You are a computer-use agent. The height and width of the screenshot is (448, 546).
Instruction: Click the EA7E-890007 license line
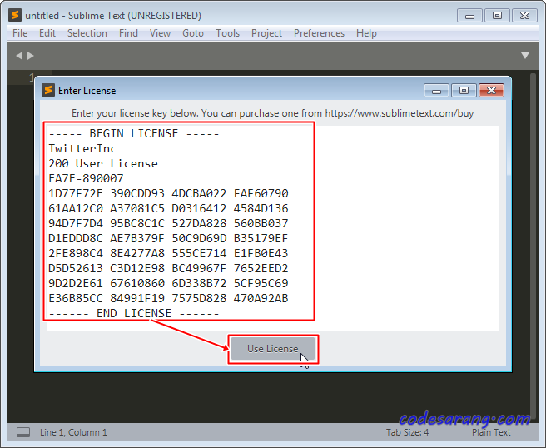[x=86, y=179]
